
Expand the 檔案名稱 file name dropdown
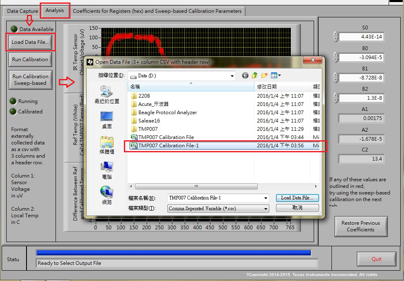coord(266,198)
